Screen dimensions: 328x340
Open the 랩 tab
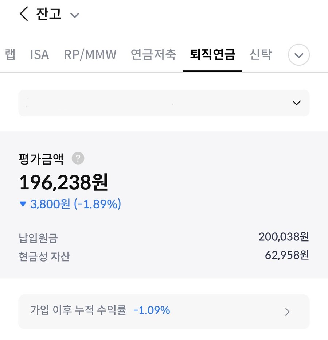[x=10, y=55]
